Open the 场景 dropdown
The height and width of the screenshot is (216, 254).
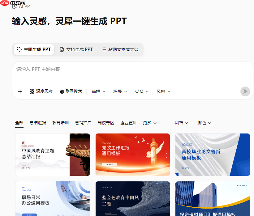(x=120, y=91)
